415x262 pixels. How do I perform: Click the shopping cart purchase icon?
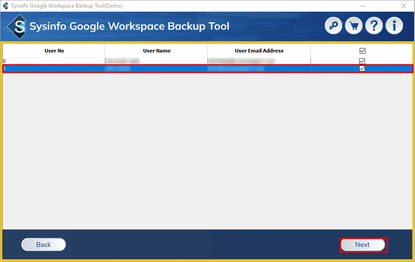354,26
